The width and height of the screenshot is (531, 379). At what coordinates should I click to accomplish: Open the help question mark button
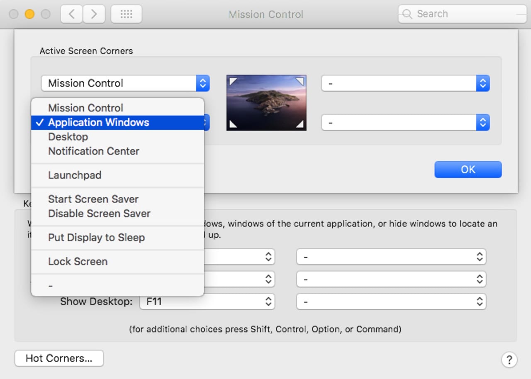click(509, 360)
